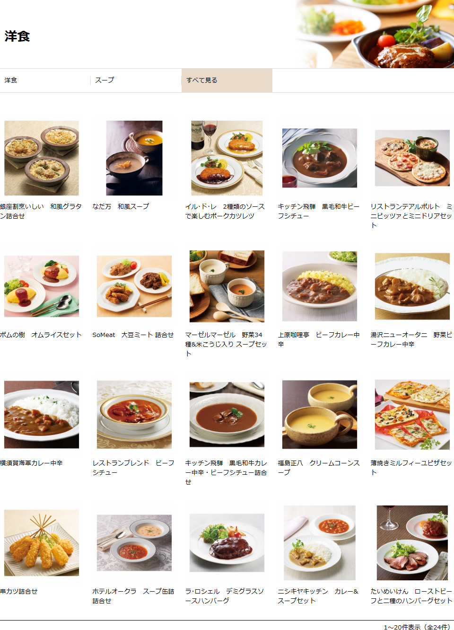The height and width of the screenshot is (630, 454).
Task: Open the SoMeat 大豆ミート 詰合せ link
Action: 133,335
